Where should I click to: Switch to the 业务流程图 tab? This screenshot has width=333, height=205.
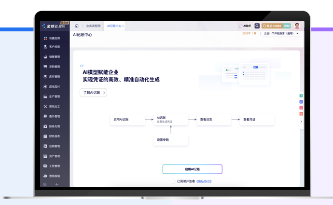point(93,26)
